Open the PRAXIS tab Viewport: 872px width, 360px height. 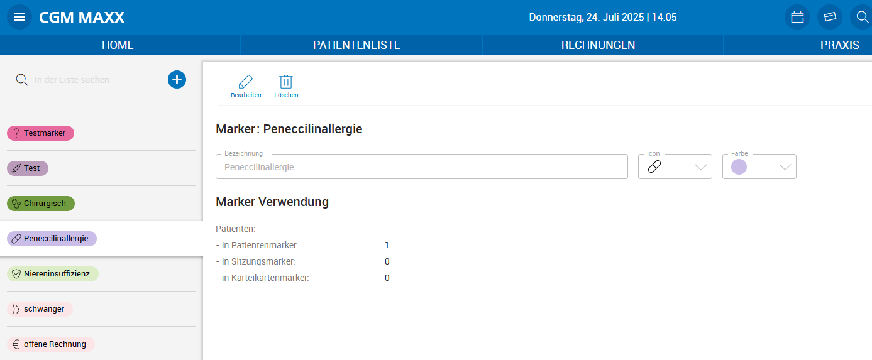839,45
